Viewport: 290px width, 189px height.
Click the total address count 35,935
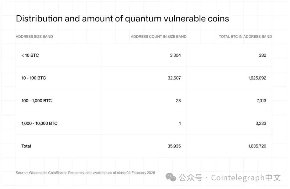174,146
